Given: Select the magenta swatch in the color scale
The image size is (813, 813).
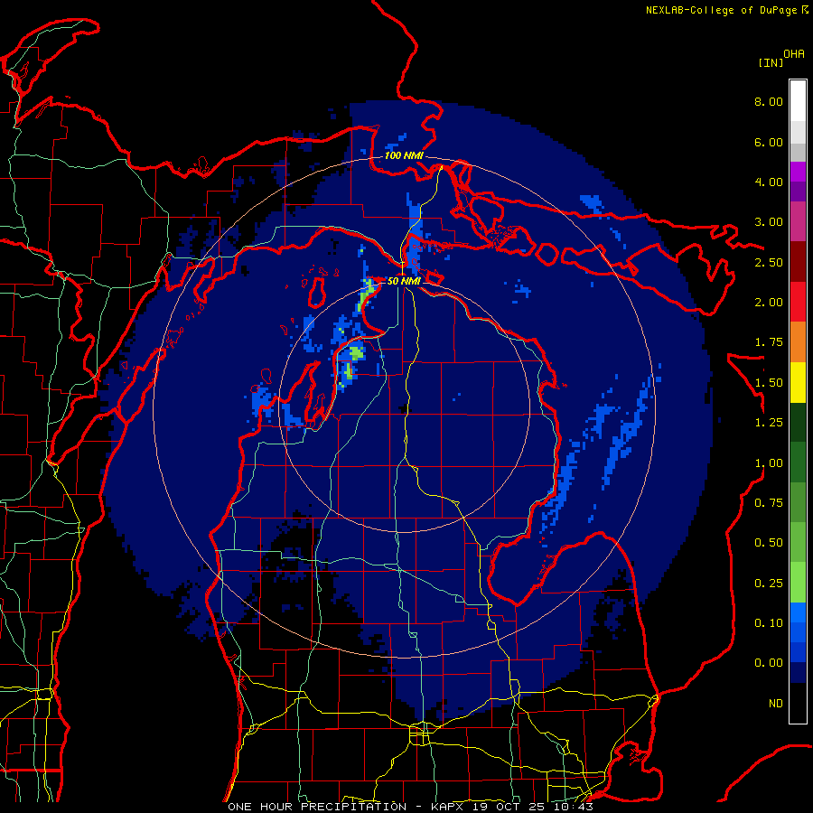Looking at the screenshot, I should click(798, 172).
